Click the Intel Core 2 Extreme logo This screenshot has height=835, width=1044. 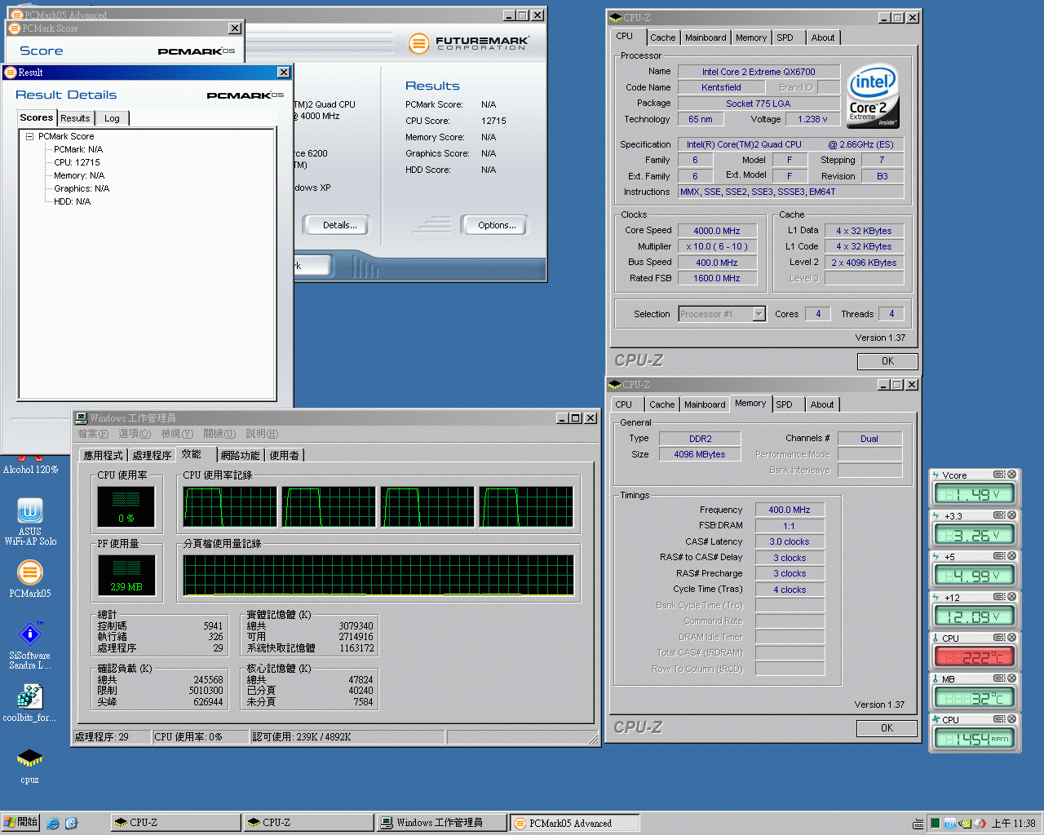click(873, 96)
